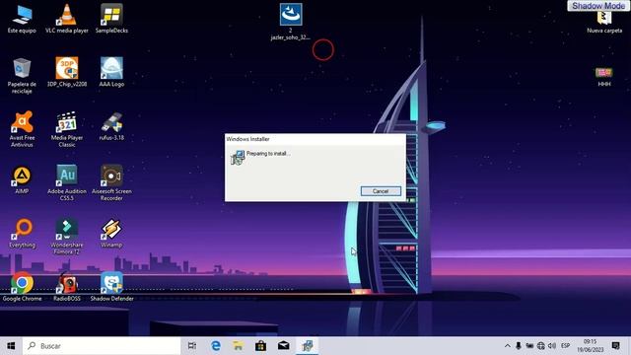Open File Explorer from the taskbar

pyautogui.click(x=239, y=346)
